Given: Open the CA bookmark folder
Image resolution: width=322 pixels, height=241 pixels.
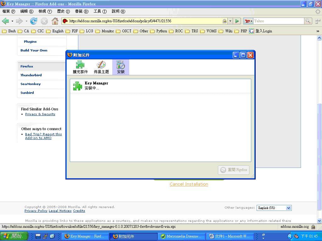Looking at the screenshot, I should tap(23, 31).
